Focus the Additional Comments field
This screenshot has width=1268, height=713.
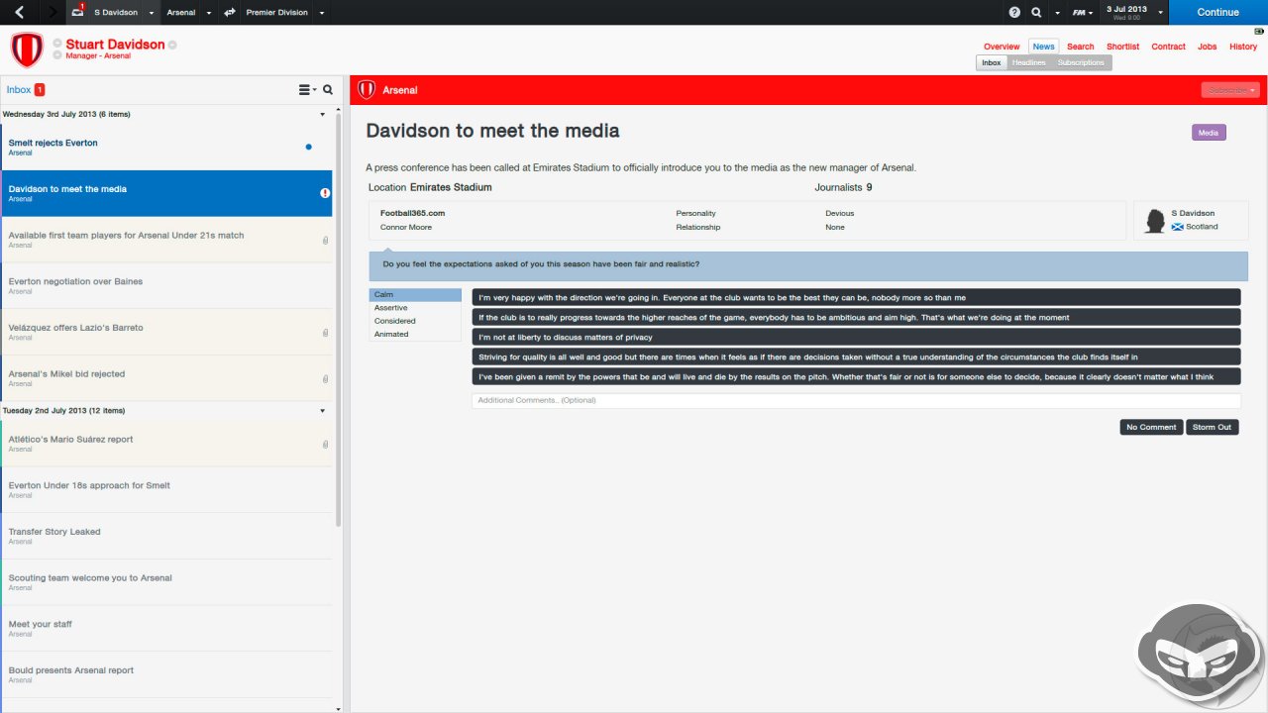click(857, 400)
